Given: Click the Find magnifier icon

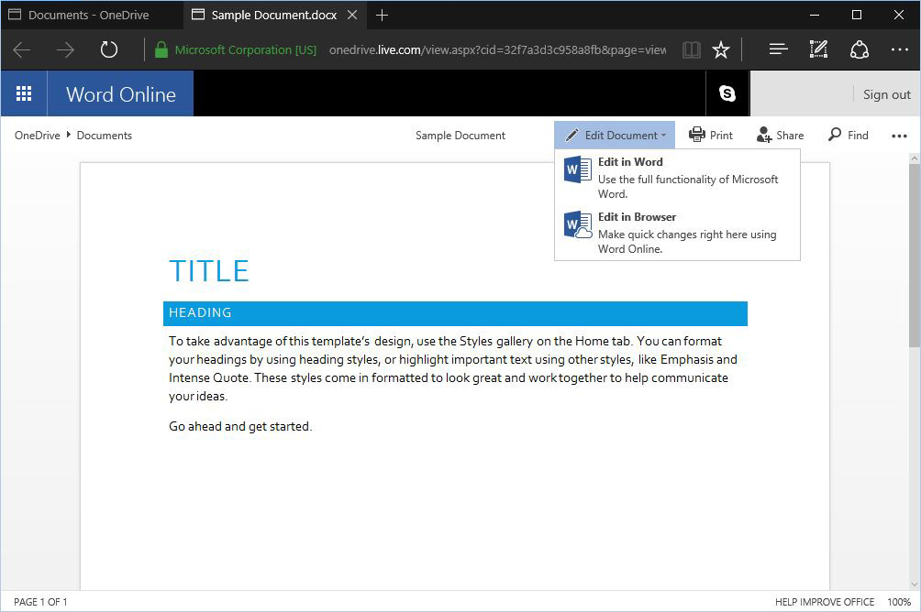Looking at the screenshot, I should tap(835, 135).
